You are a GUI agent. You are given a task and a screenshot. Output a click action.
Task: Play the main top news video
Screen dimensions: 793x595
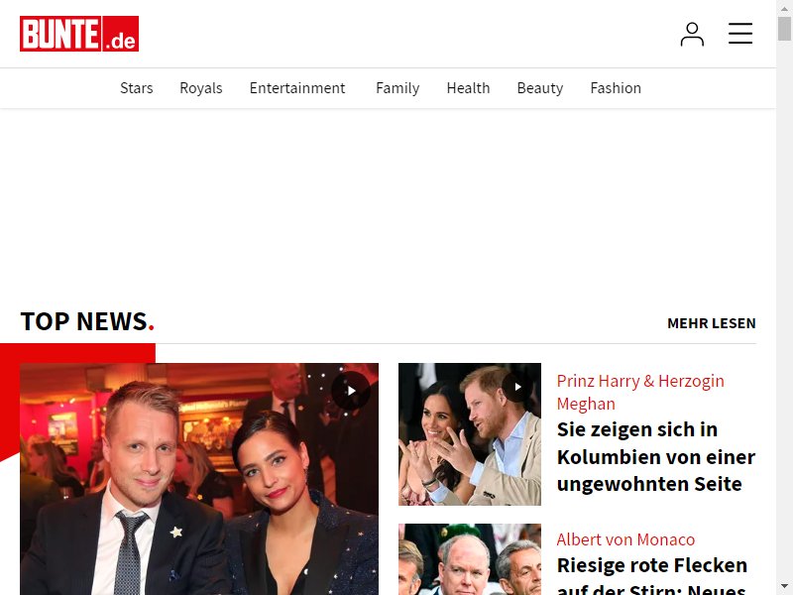coord(351,391)
